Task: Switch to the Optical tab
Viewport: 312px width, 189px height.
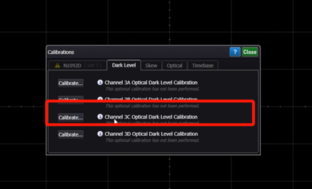Action: pyautogui.click(x=174, y=66)
